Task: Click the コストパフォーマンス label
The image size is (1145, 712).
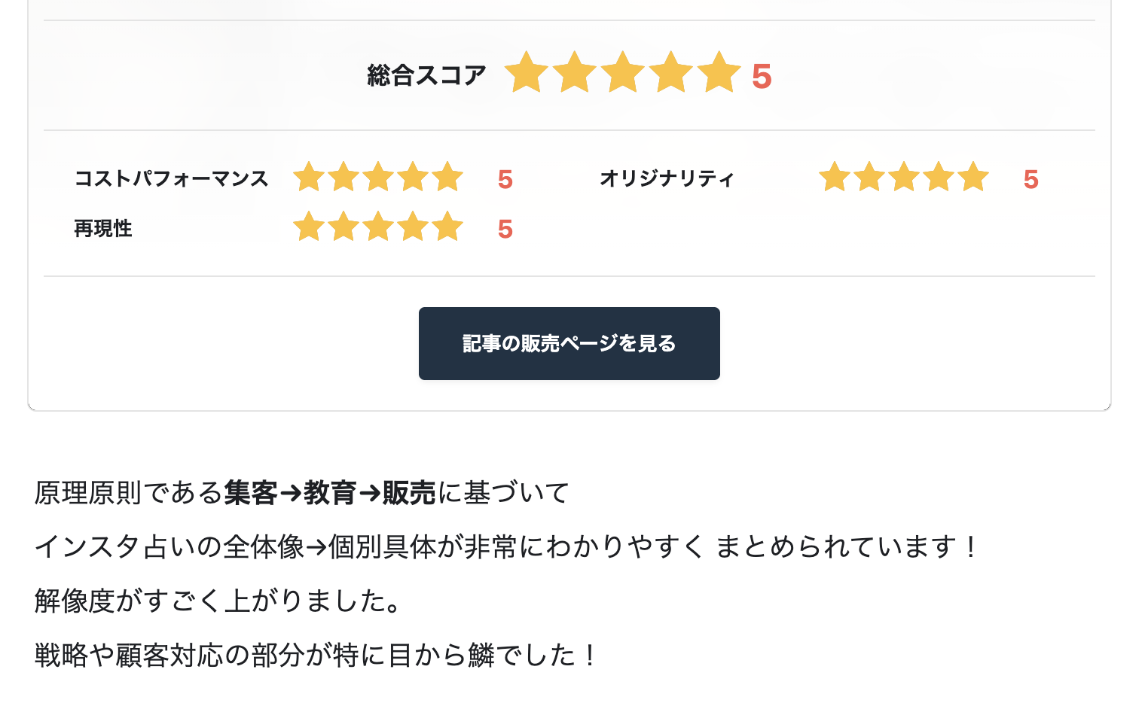Action: click(171, 179)
